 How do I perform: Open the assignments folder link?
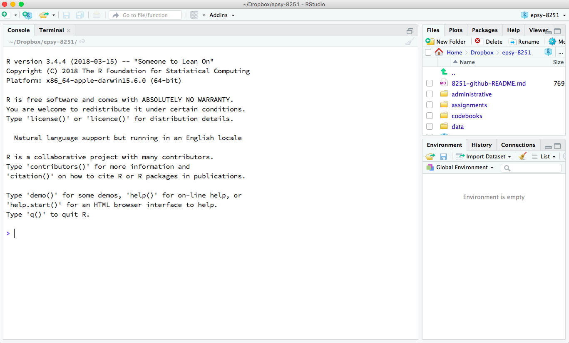(469, 105)
